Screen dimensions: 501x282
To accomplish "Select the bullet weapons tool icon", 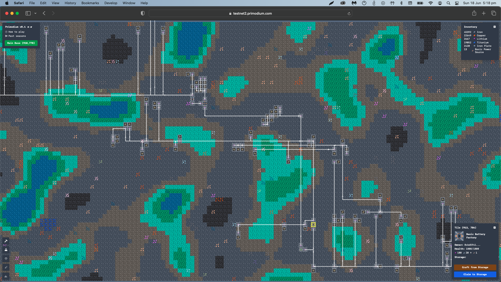I will coord(6,267).
